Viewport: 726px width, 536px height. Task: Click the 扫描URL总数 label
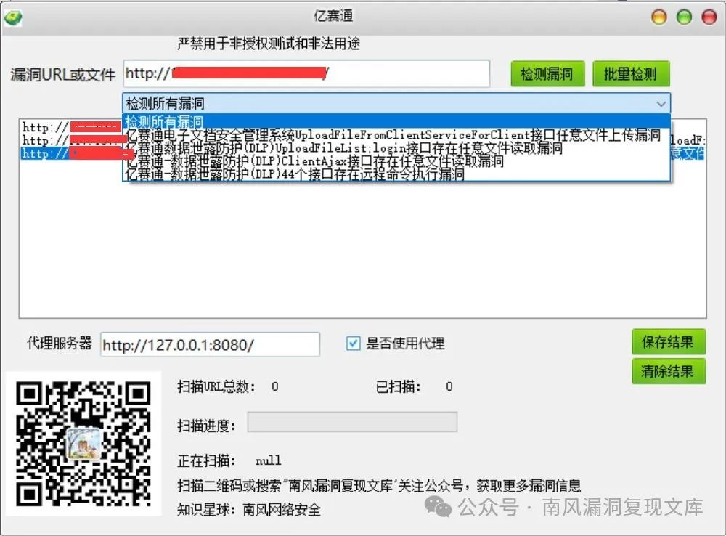216,386
